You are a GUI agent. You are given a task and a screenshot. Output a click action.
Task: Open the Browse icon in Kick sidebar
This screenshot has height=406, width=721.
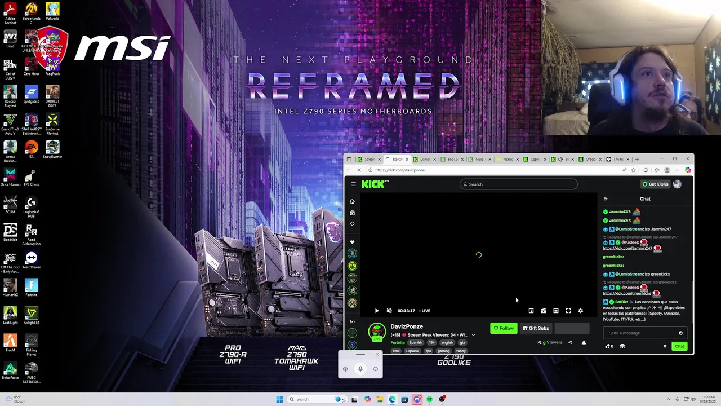(x=352, y=213)
